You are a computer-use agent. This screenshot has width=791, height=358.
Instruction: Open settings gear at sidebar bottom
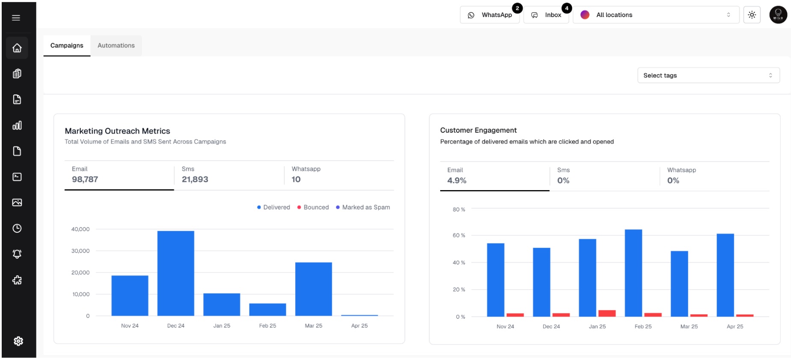18,341
